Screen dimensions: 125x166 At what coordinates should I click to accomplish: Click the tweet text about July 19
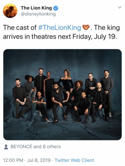61,32
